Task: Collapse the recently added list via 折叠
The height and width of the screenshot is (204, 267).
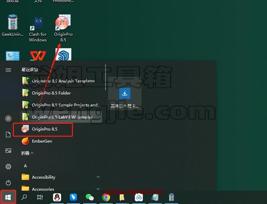Action: (27, 153)
